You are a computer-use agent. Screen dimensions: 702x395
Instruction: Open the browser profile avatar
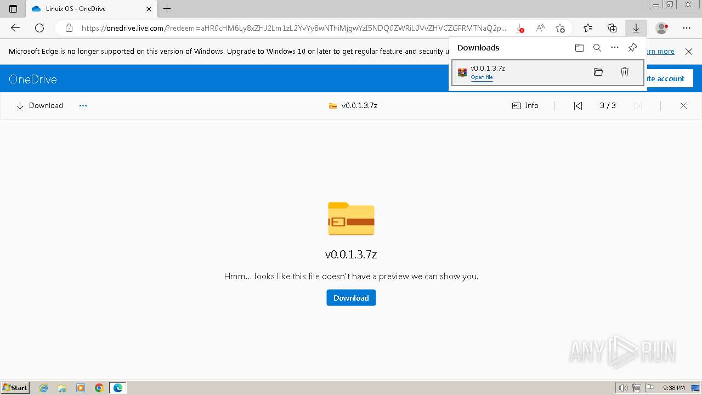(x=662, y=28)
